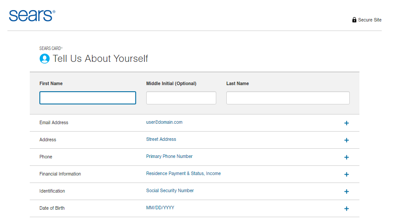Image resolution: width=394 pixels, height=222 pixels.
Task: Click the Street Address placeholder link
Action: (x=161, y=139)
